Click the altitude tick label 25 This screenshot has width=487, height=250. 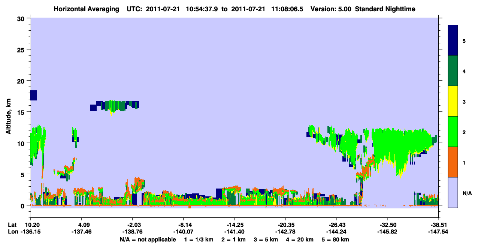[x=22, y=50]
